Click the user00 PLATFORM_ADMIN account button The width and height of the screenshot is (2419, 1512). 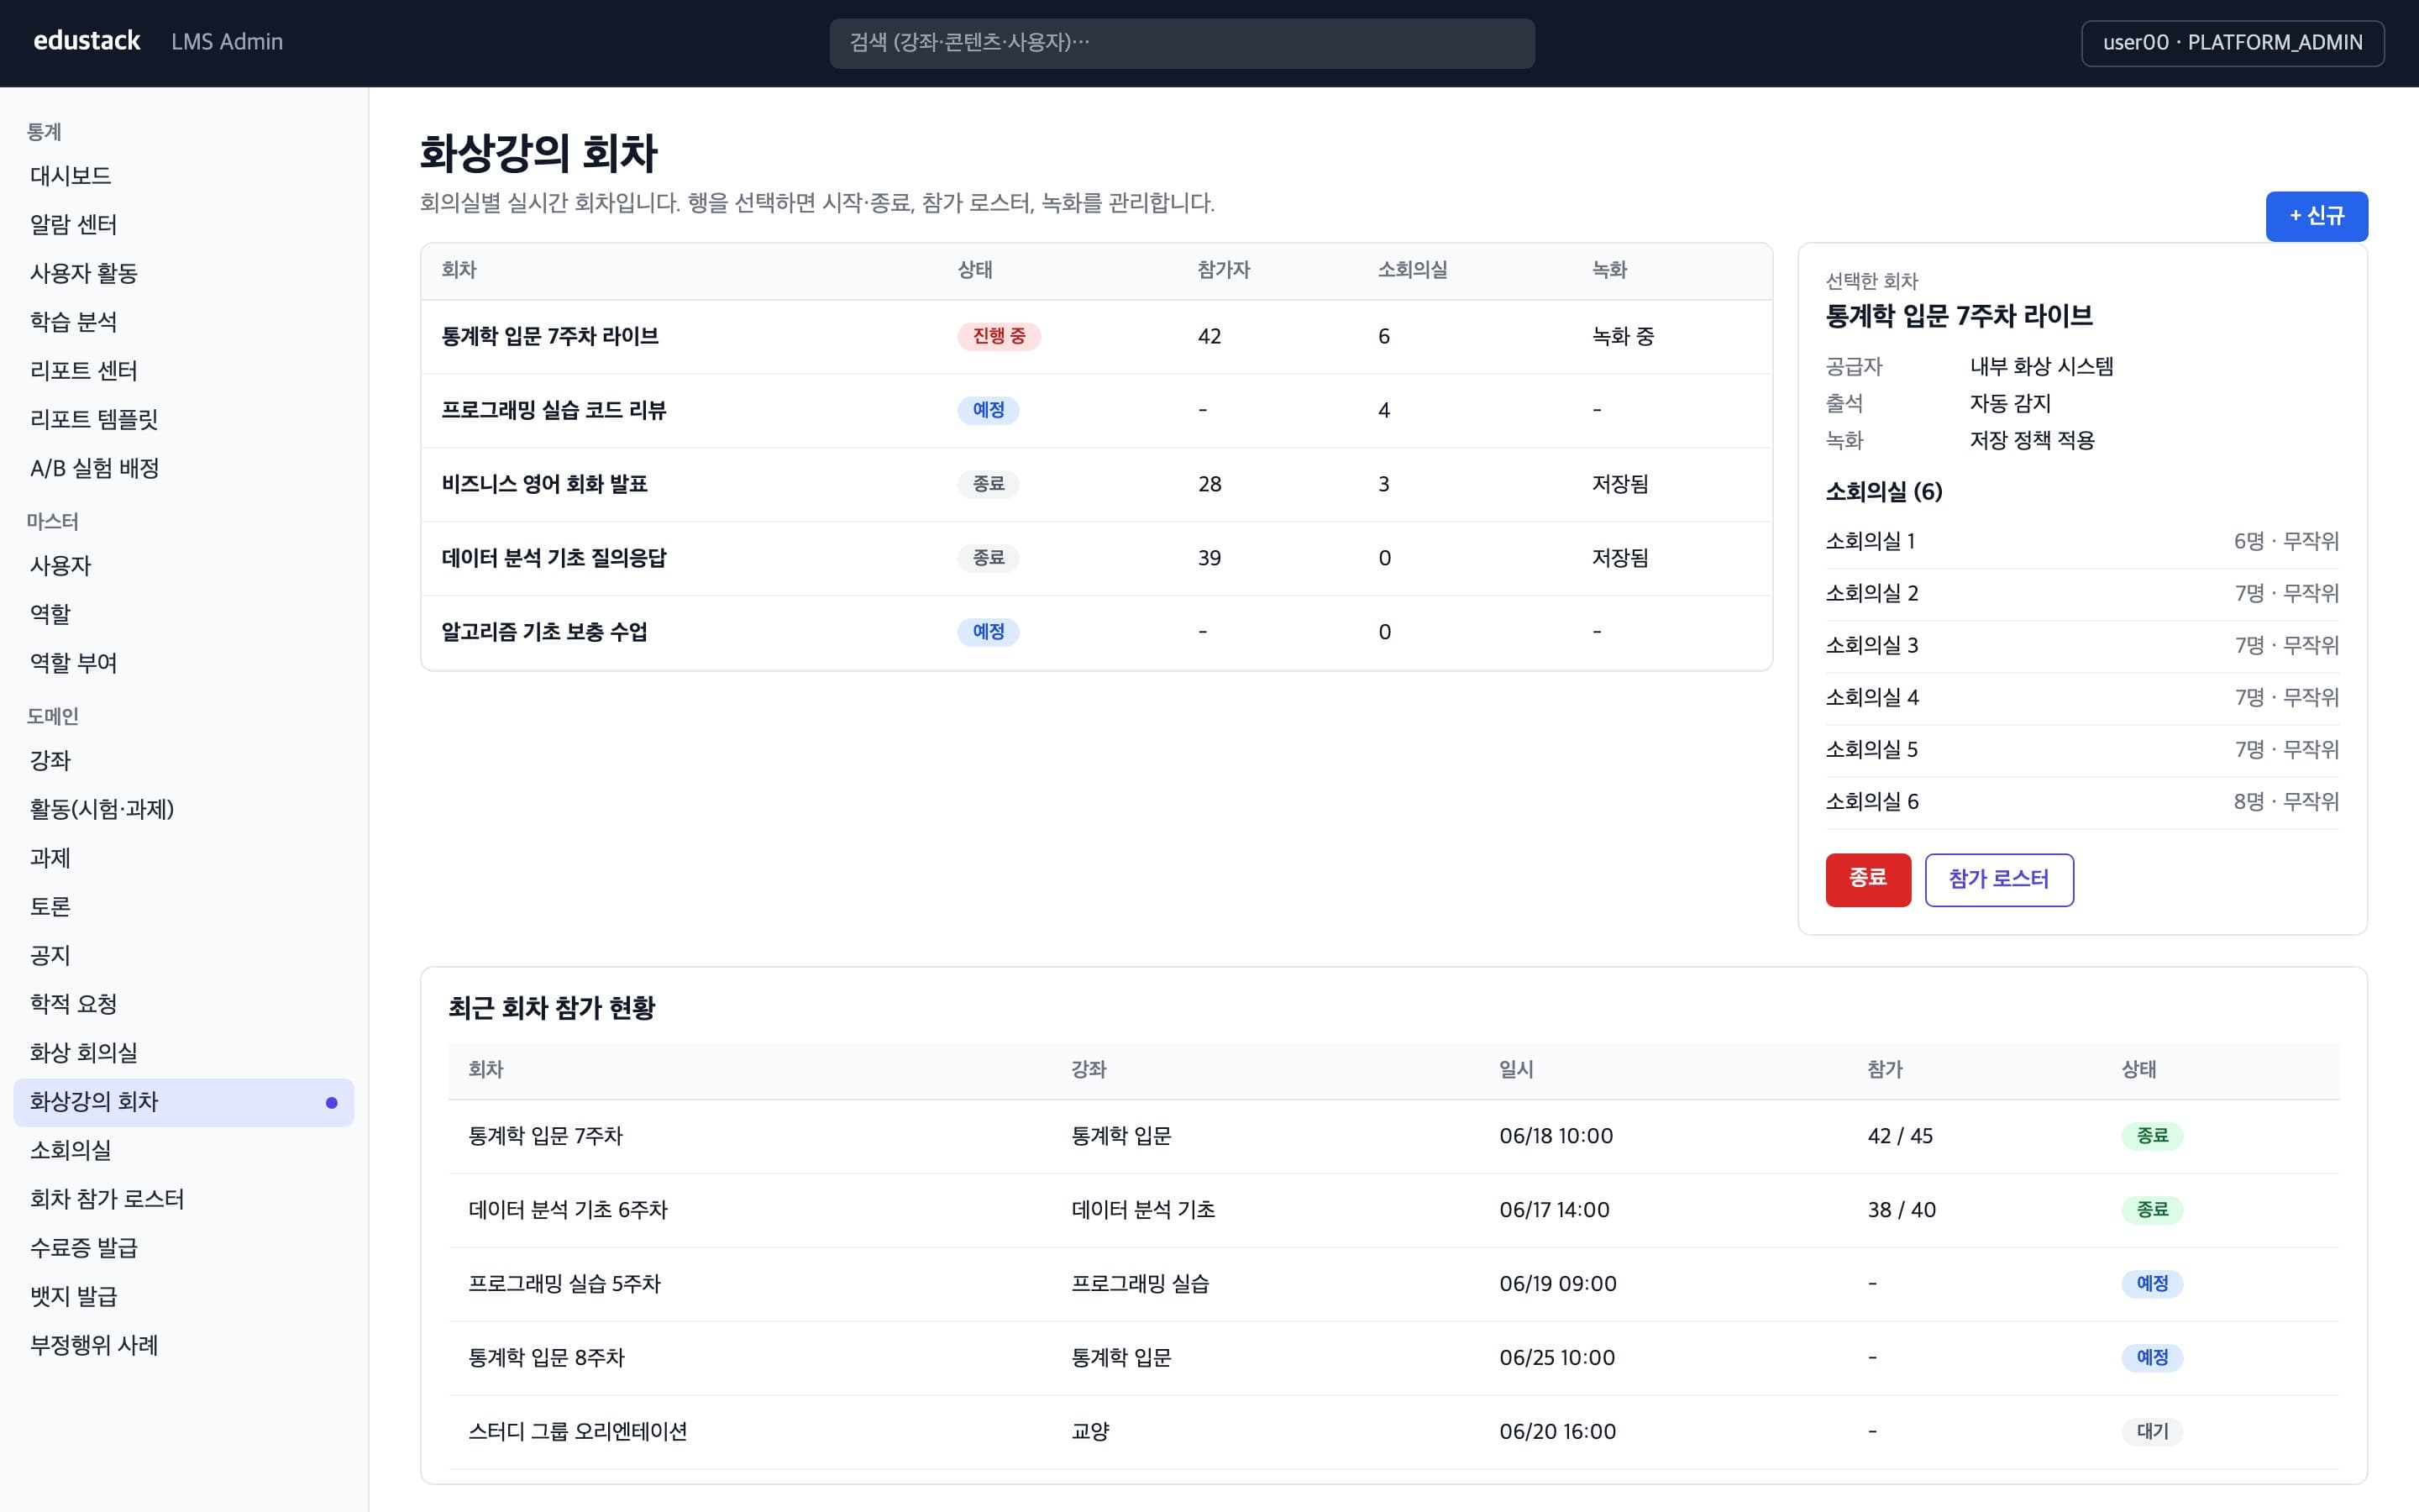2232,42
